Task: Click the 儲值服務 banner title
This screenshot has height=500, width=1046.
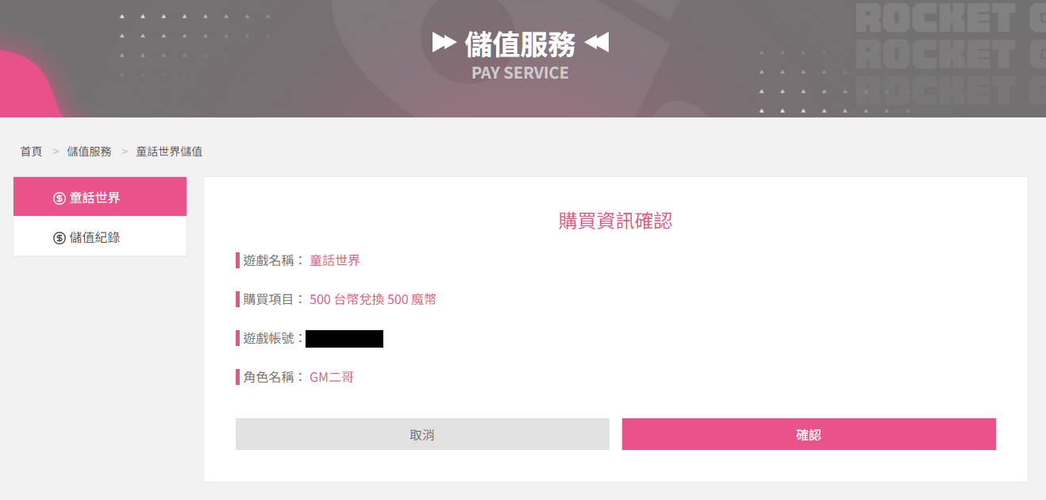Action: click(521, 44)
